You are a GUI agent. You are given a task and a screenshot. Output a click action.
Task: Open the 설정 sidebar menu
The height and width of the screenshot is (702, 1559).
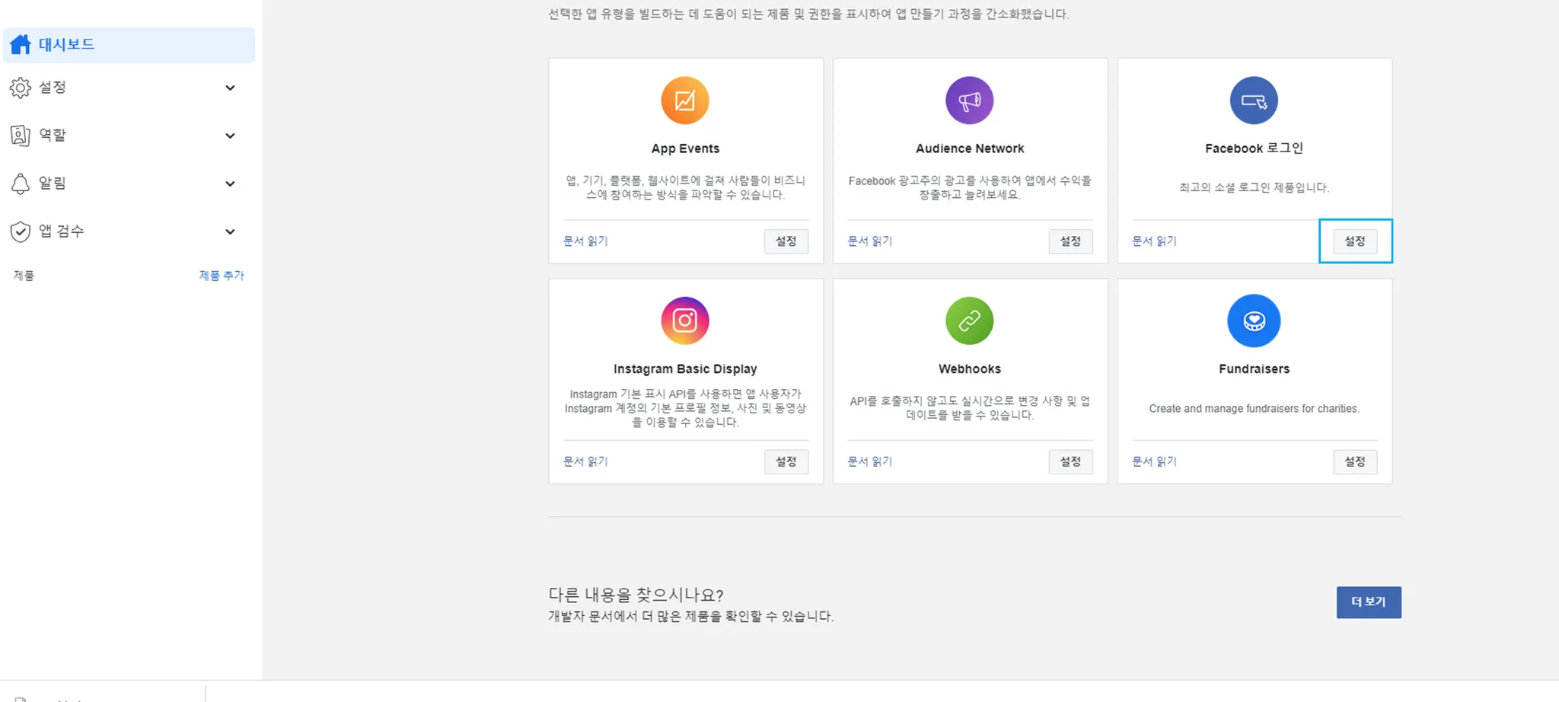pyautogui.click(x=129, y=88)
